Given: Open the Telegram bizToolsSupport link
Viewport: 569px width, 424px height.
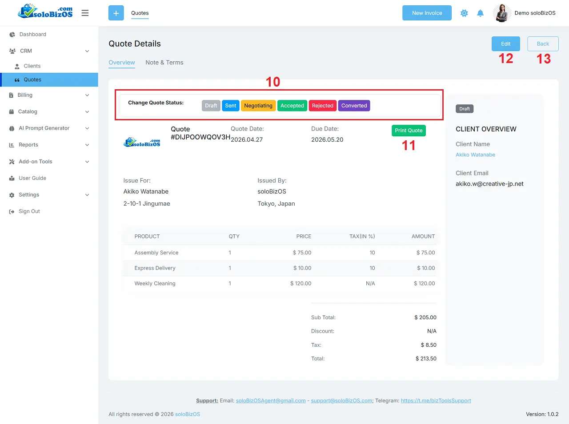Looking at the screenshot, I should (x=436, y=401).
